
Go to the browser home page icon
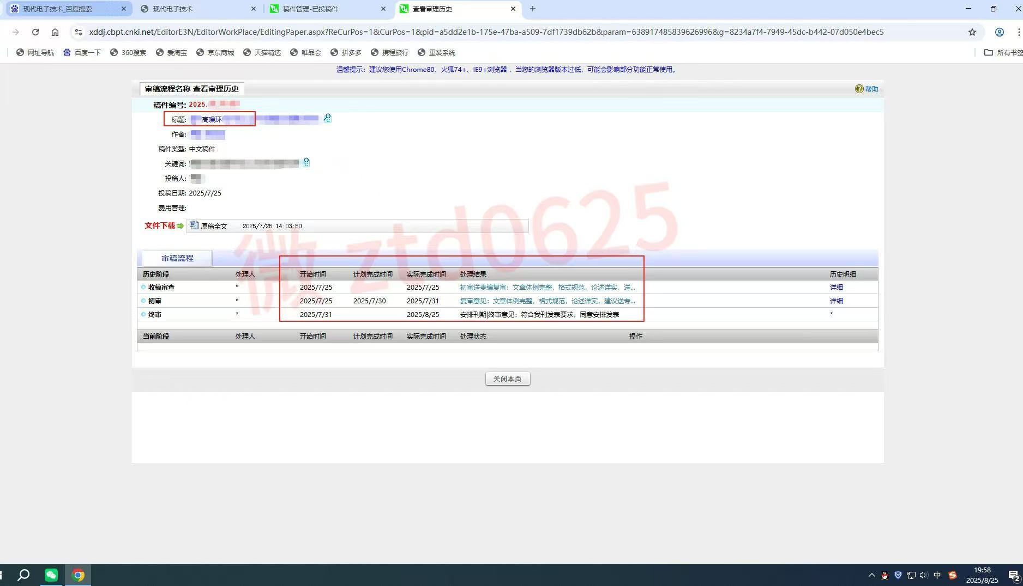pyautogui.click(x=55, y=32)
